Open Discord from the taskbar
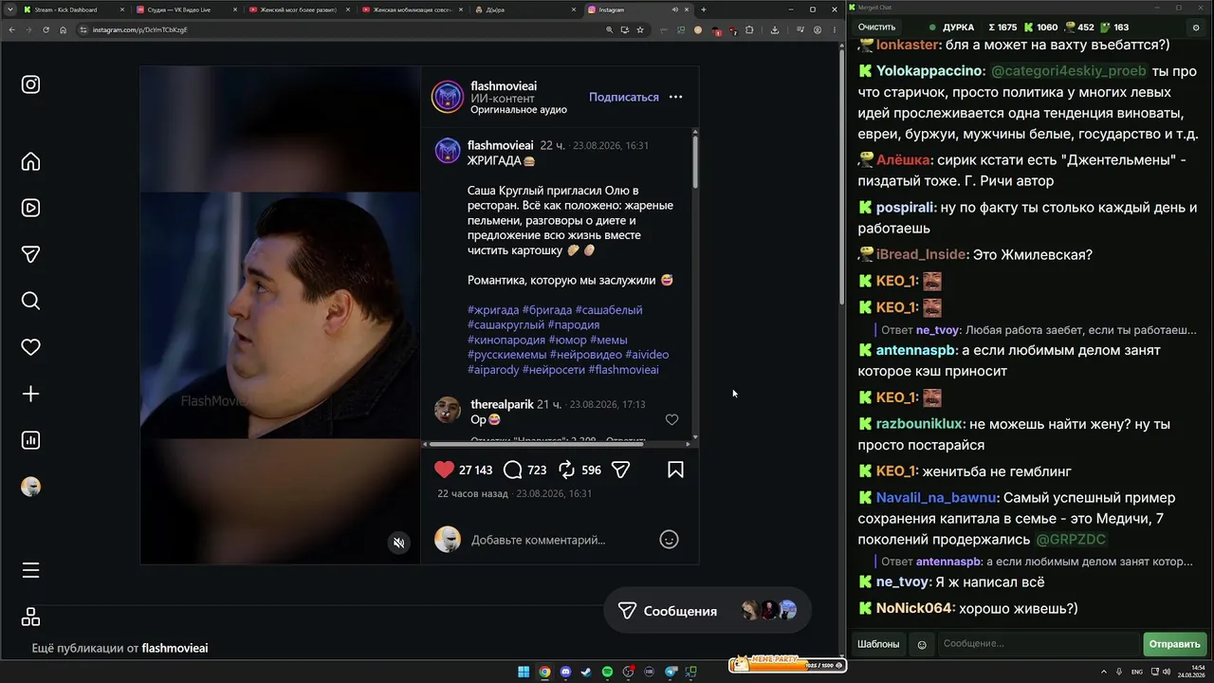The image size is (1214, 683). tap(565, 672)
